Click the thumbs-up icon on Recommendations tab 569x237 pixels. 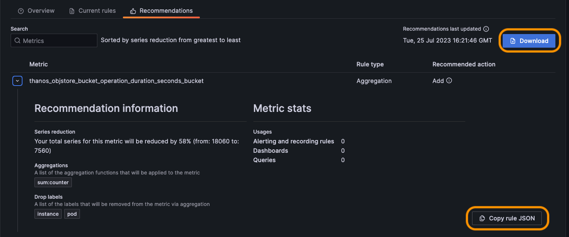[133, 11]
